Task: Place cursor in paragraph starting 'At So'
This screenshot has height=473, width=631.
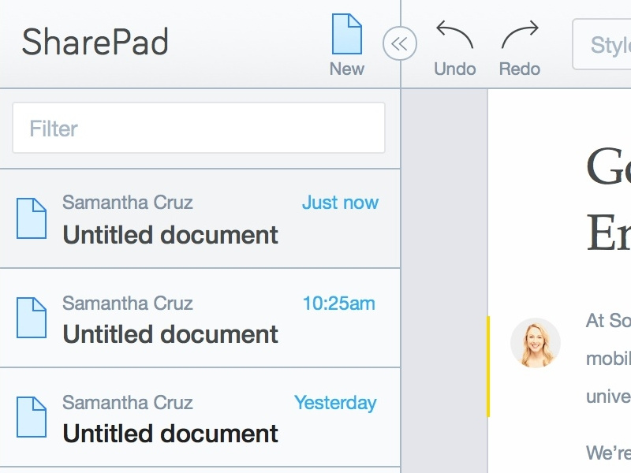Action: 607,321
